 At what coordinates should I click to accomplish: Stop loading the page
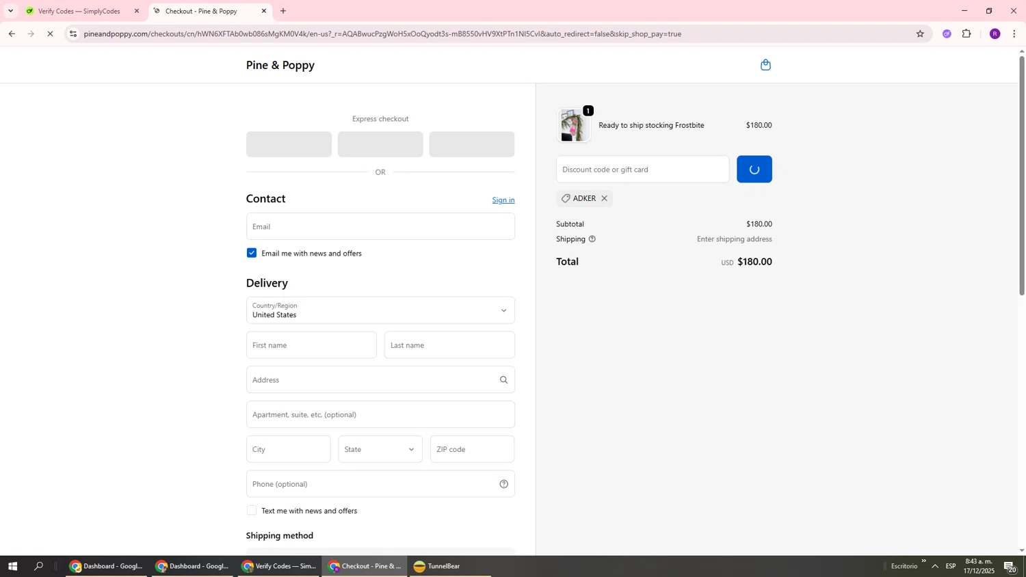(50, 33)
